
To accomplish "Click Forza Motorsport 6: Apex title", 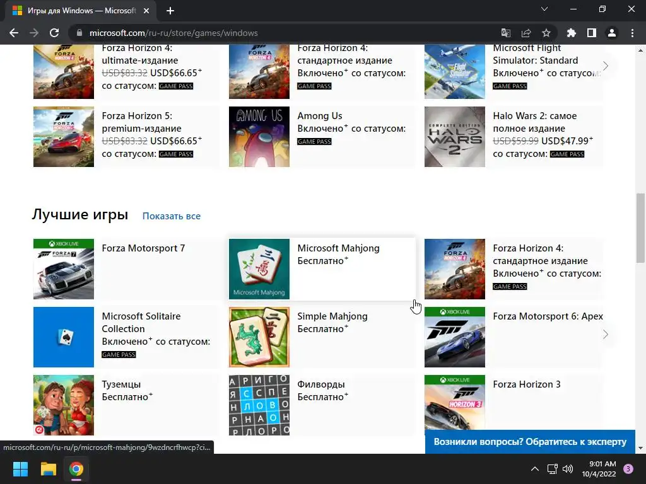I will [548, 316].
